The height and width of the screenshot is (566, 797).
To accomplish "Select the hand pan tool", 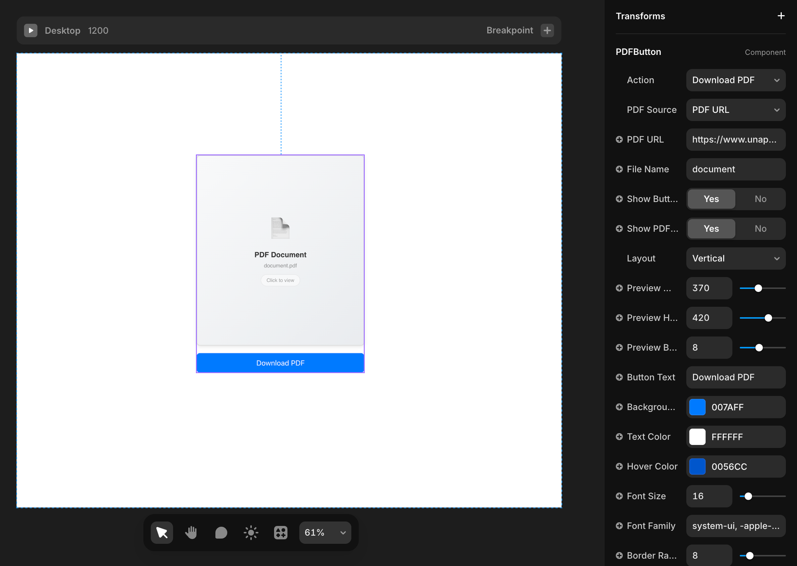I will (x=191, y=533).
